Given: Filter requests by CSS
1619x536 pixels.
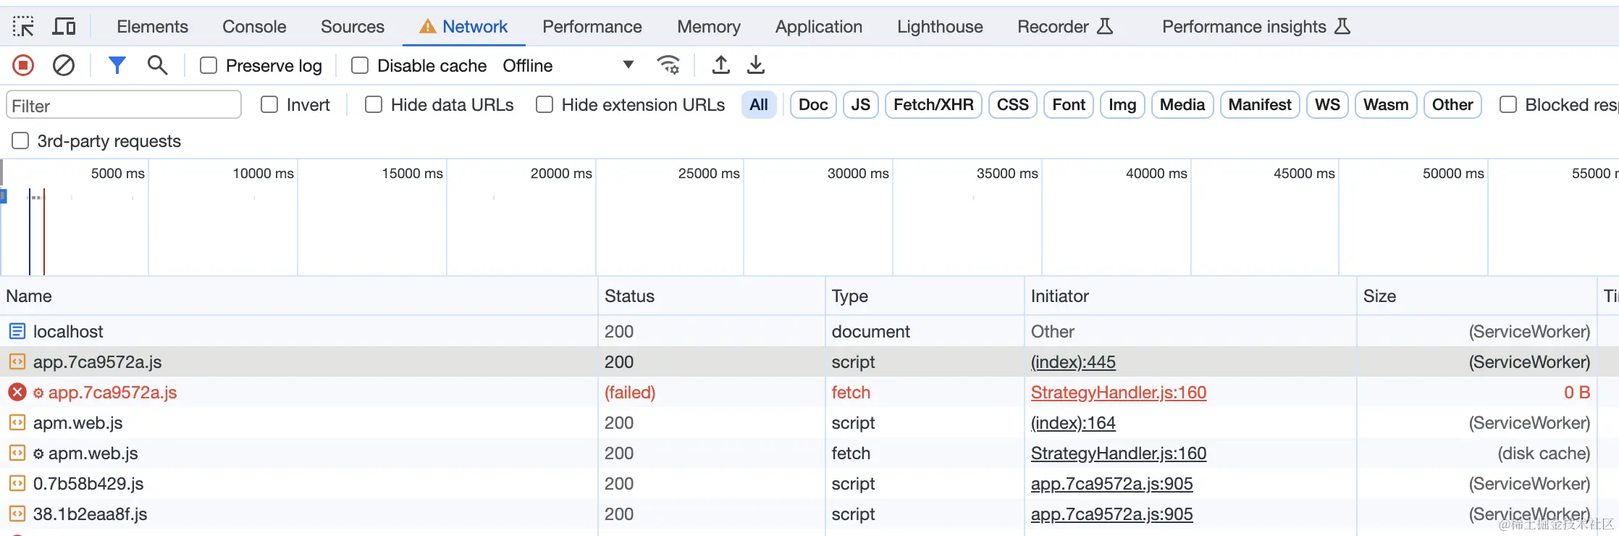Looking at the screenshot, I should pyautogui.click(x=1013, y=105).
